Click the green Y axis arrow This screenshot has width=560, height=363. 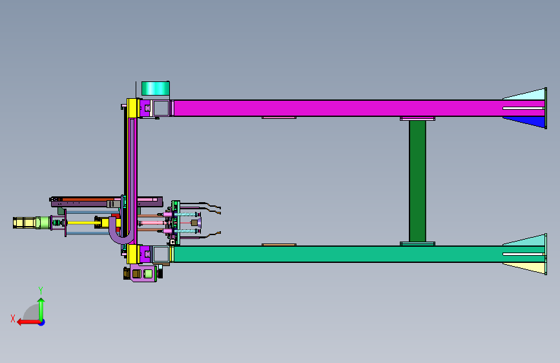coord(41,309)
